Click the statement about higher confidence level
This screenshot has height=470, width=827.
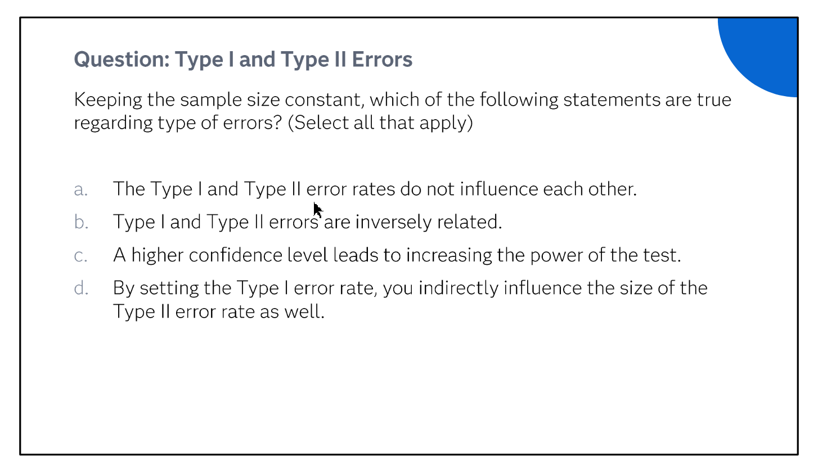(397, 255)
